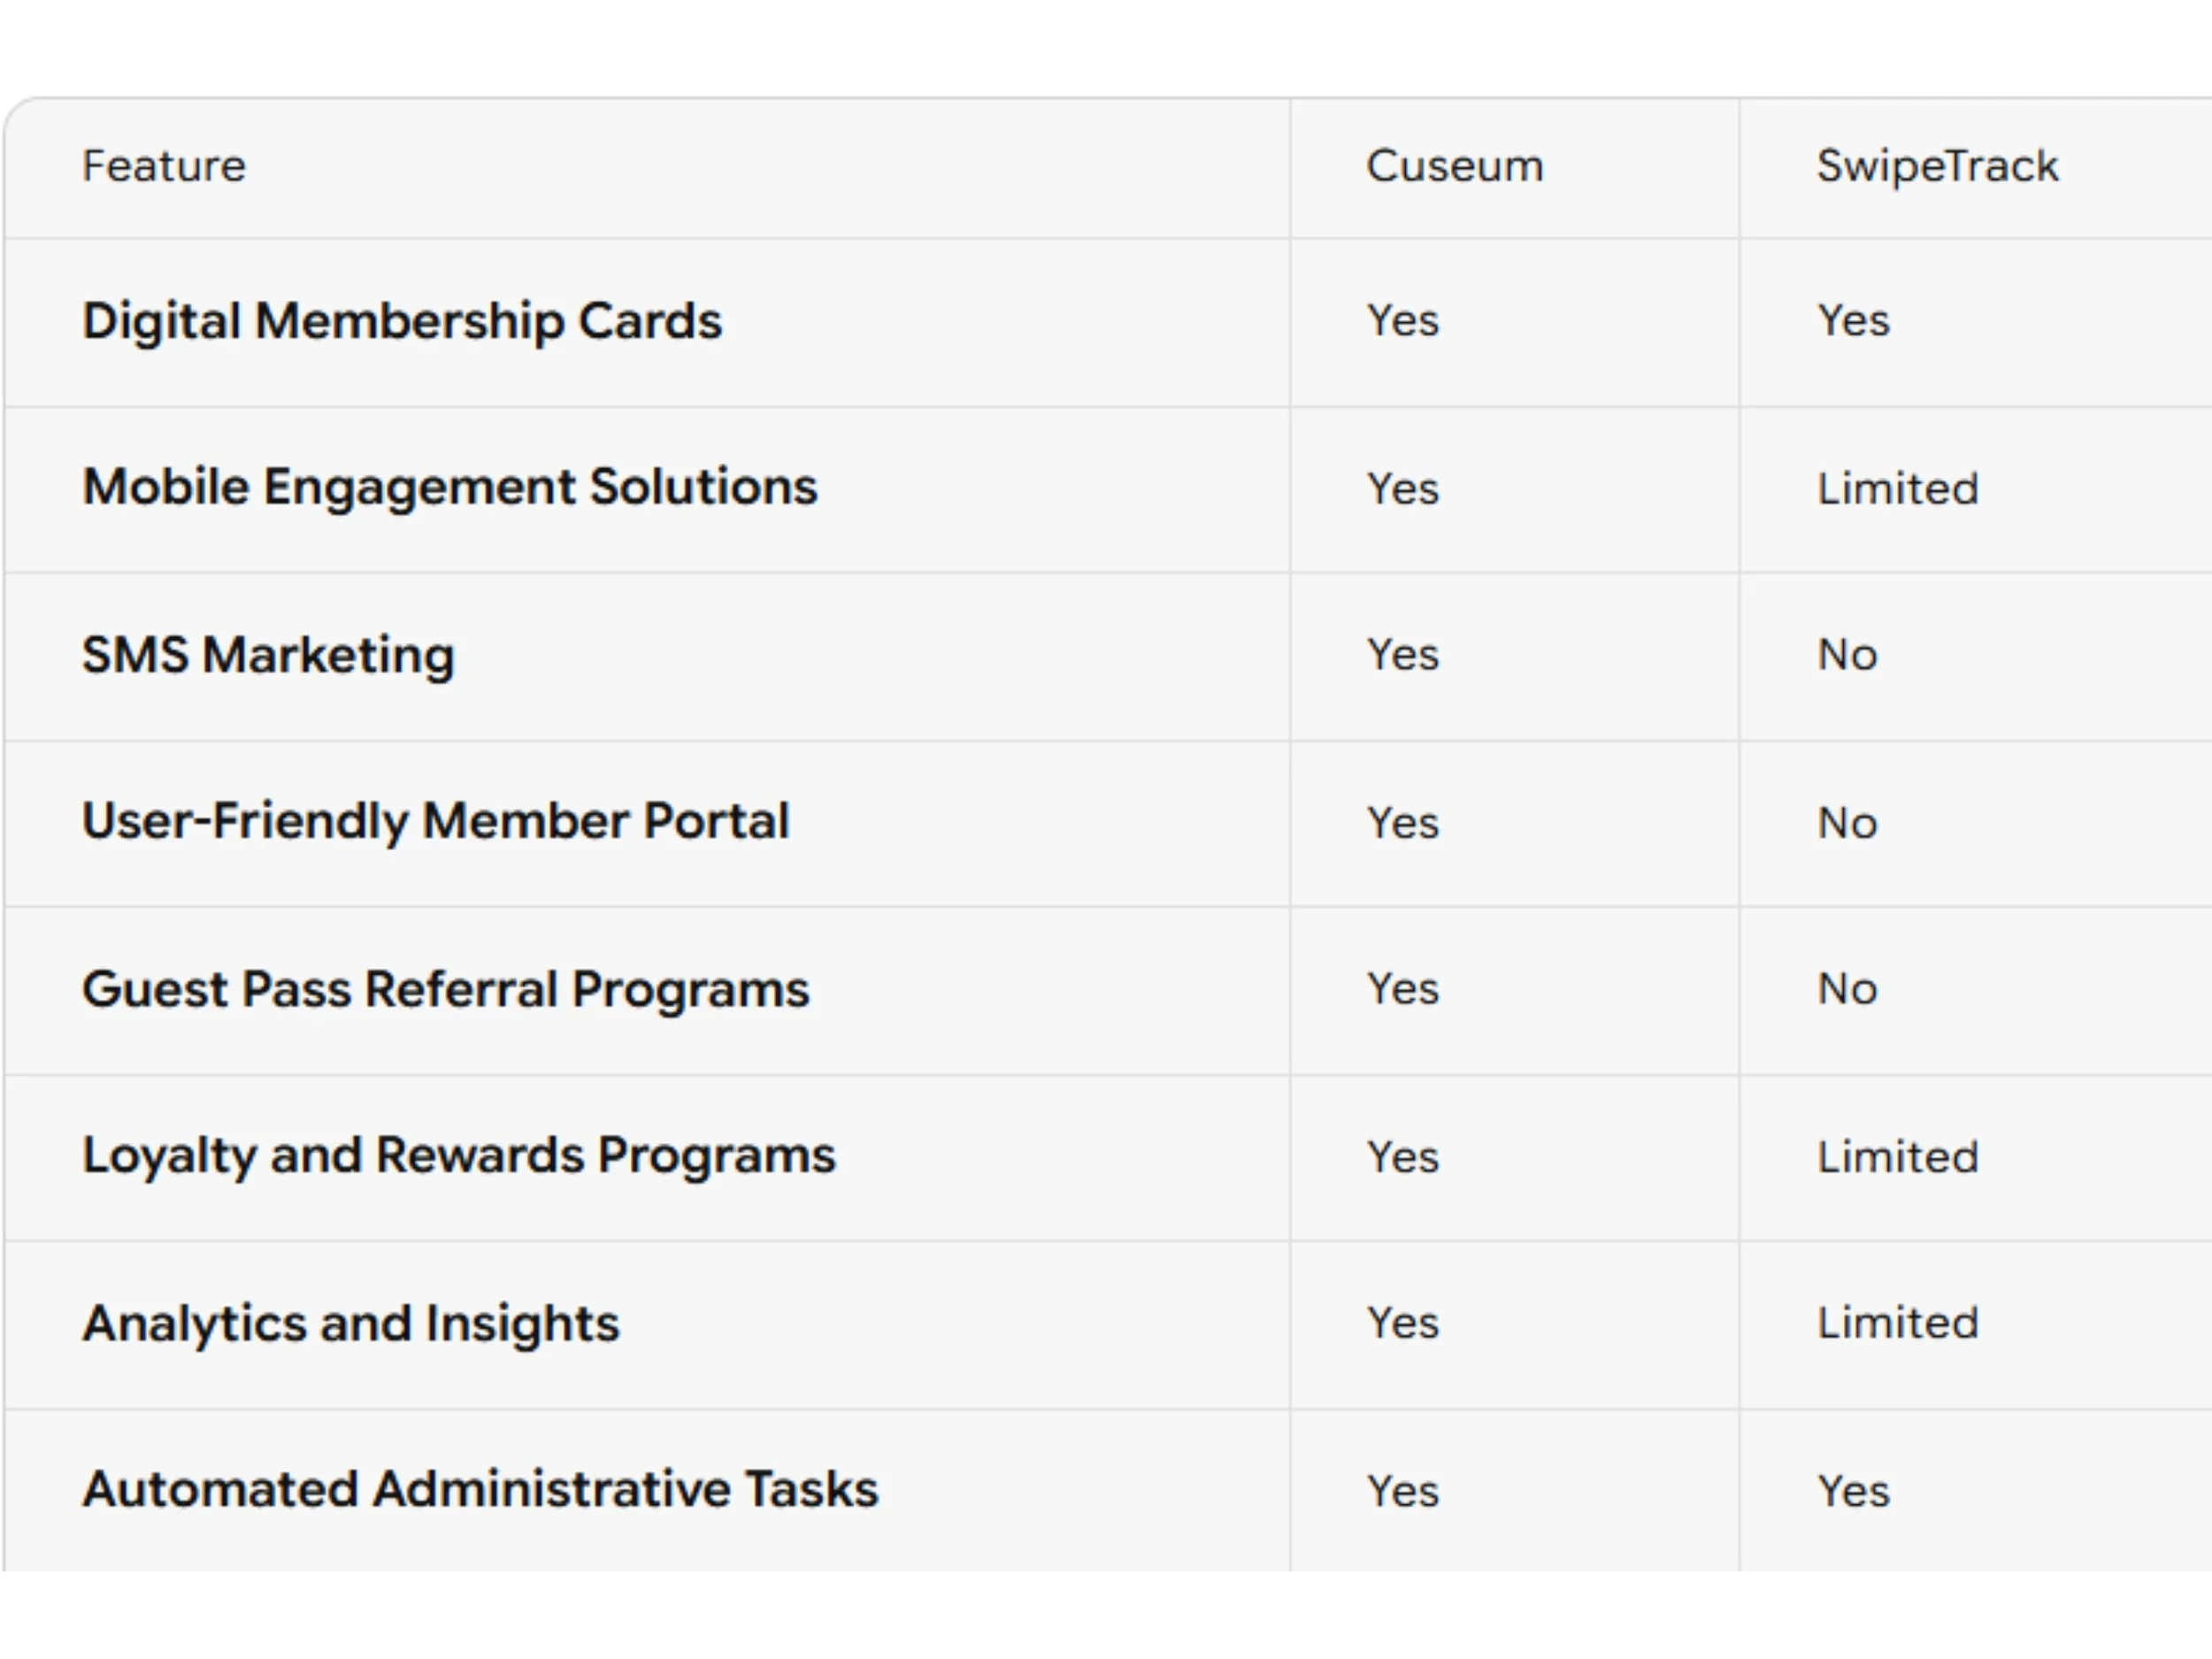Screen dimensions: 2212x1659
Task: Click SwipeTrack's Limited value for Analytics and Insights
Action: pyautogui.click(x=1897, y=1323)
